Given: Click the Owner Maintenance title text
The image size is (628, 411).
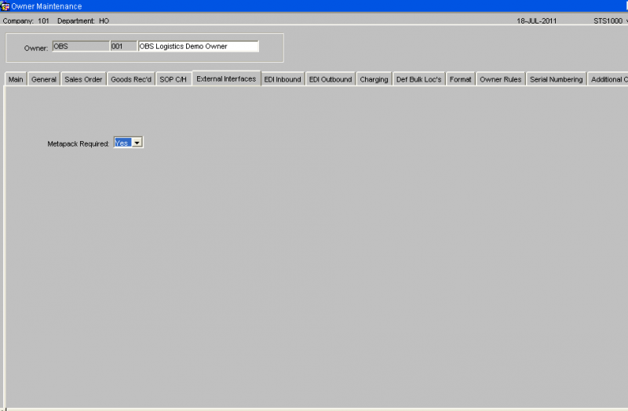Looking at the screenshot, I should (x=46, y=6).
